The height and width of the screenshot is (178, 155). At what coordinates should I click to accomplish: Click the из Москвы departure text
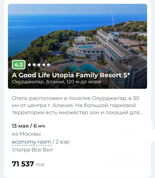(26, 134)
